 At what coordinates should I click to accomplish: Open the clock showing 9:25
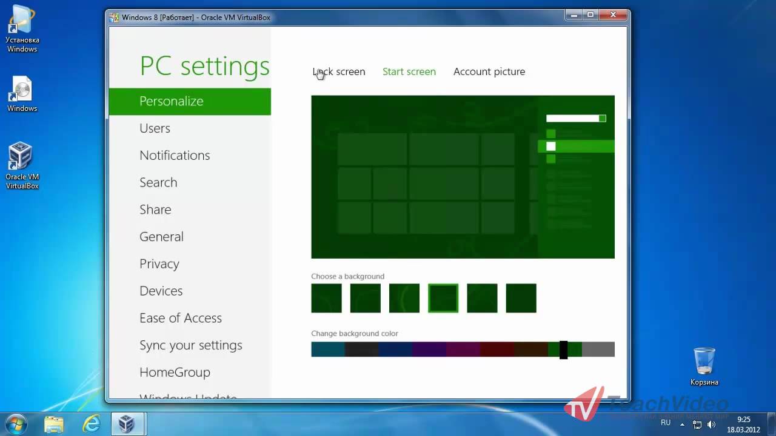tap(744, 419)
